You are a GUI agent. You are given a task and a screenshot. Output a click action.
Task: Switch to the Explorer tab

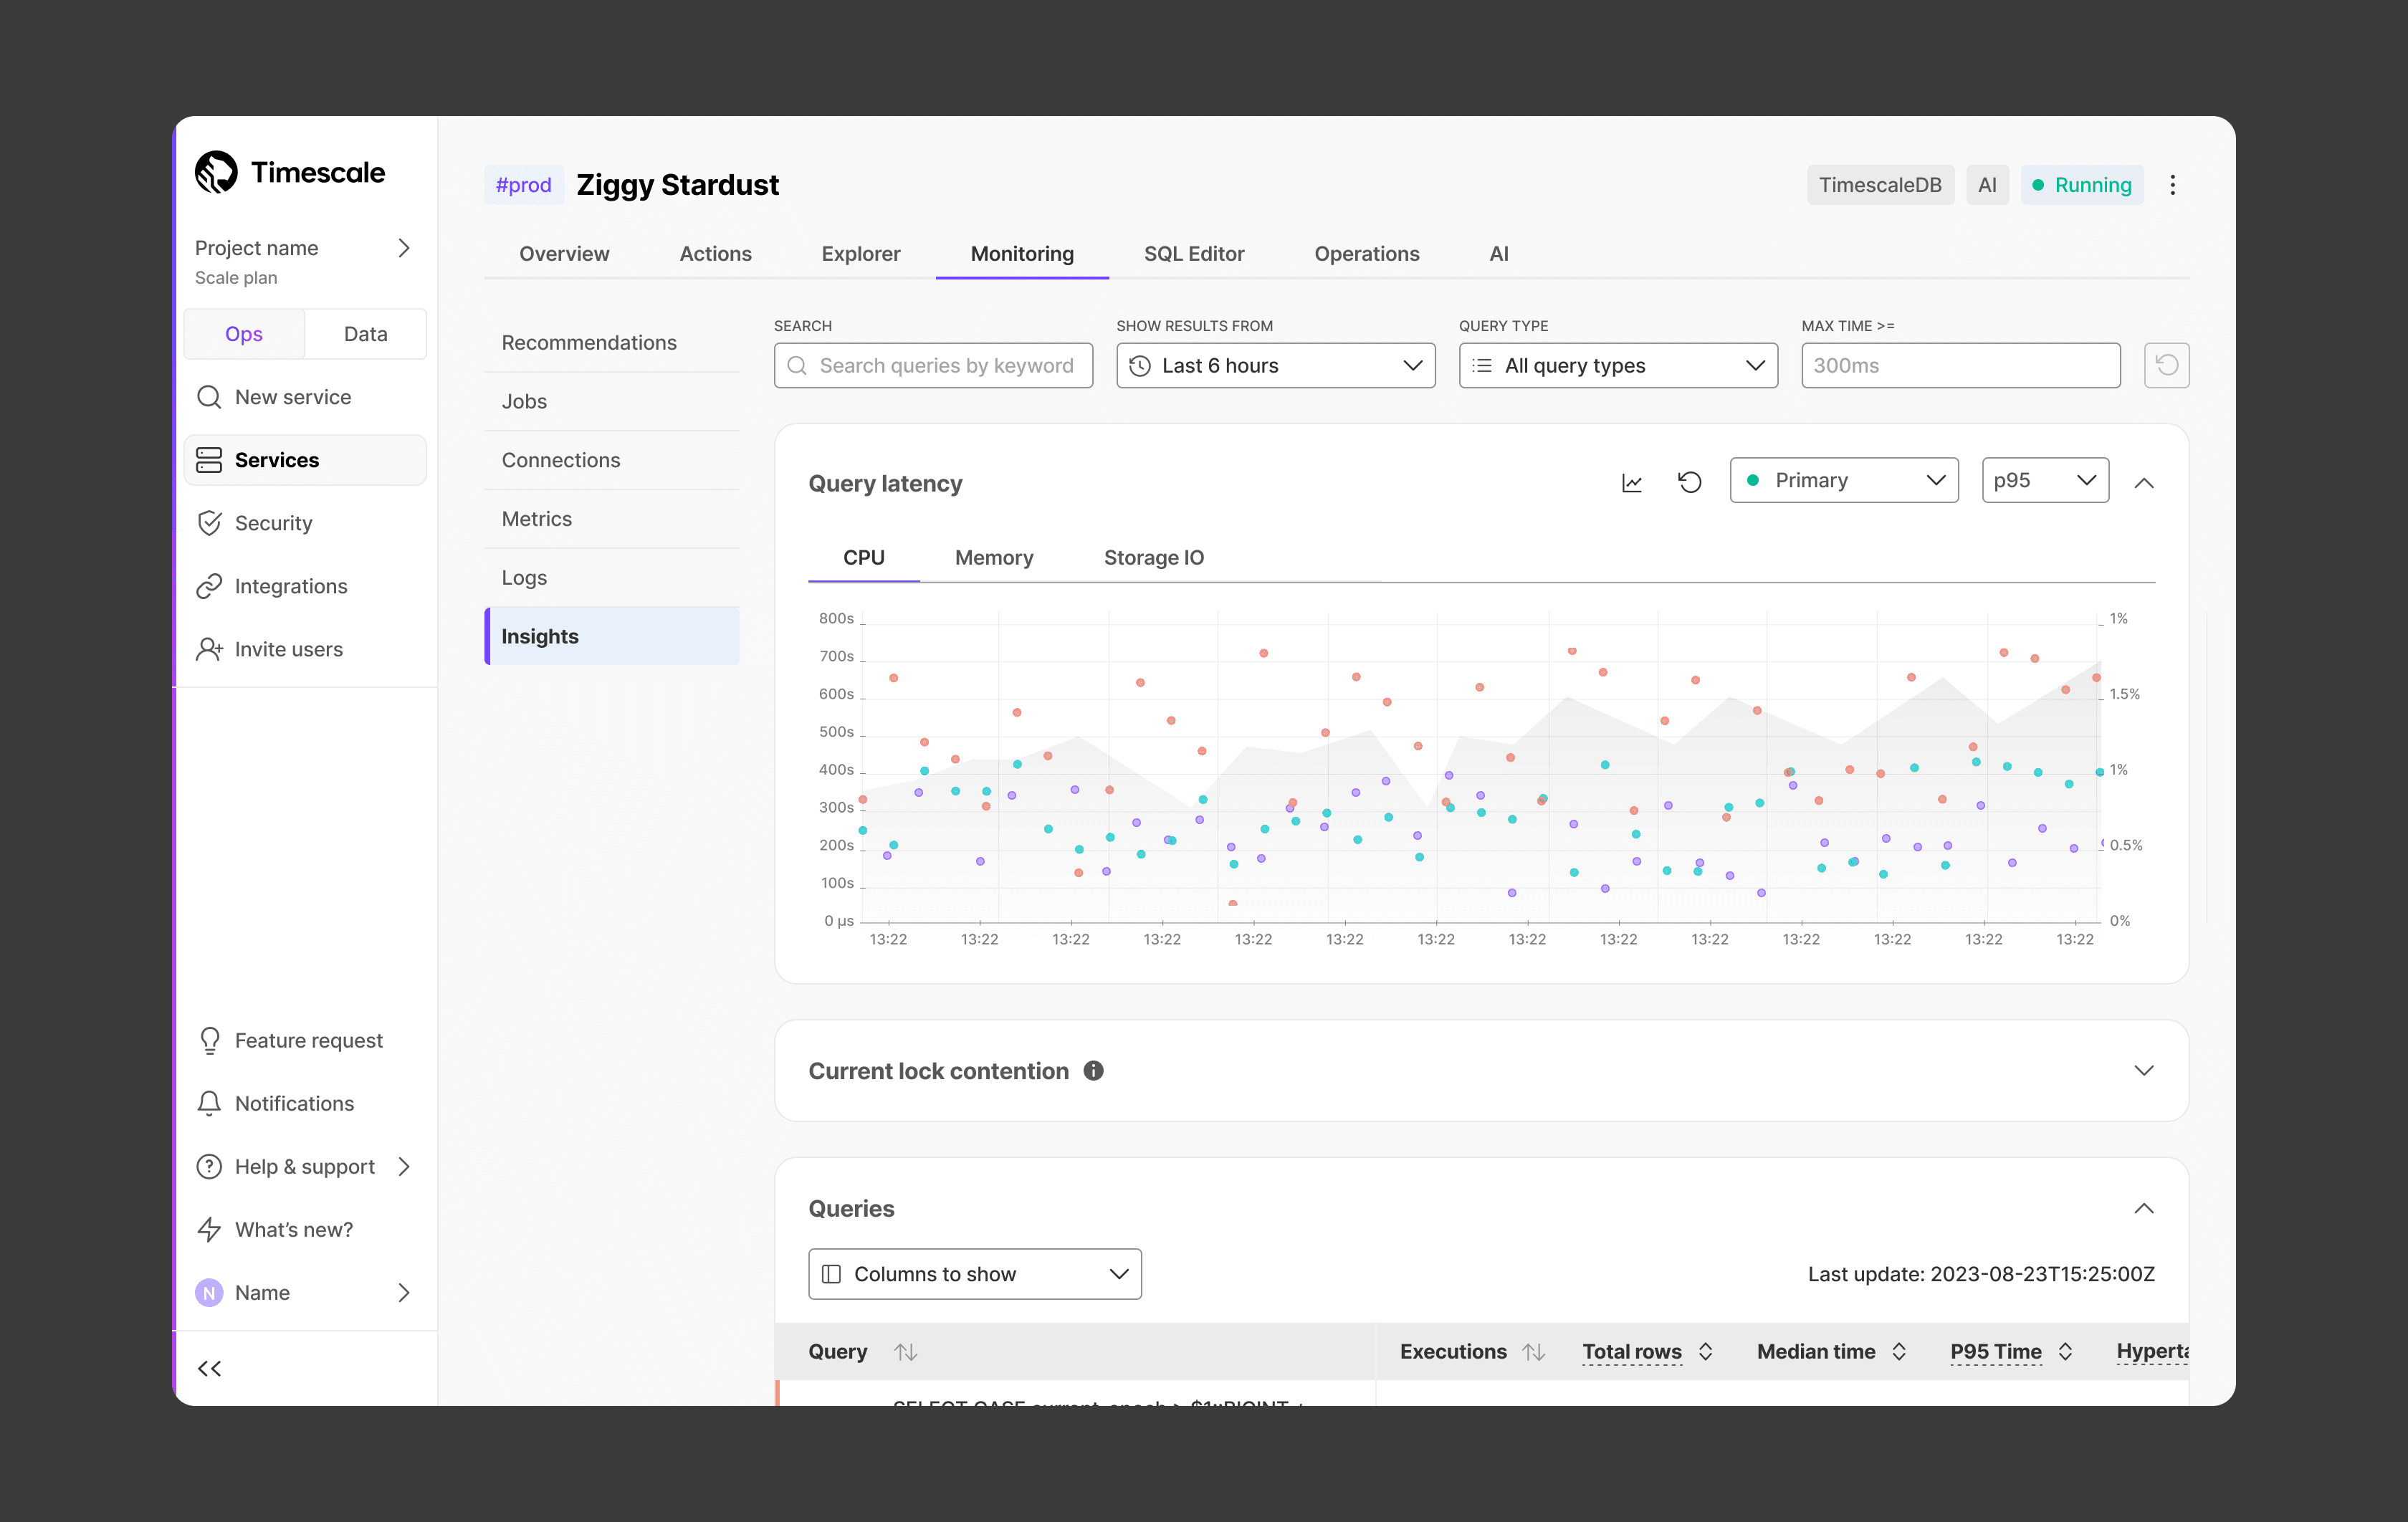click(861, 254)
